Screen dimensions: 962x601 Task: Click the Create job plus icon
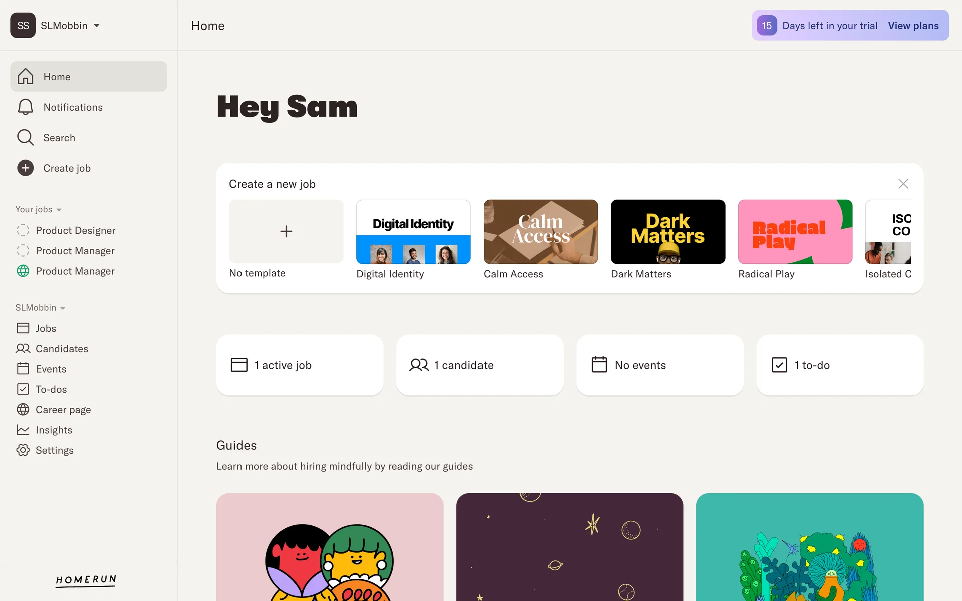click(25, 168)
